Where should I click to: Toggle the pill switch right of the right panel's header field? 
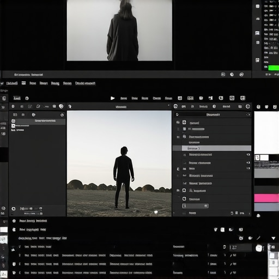click(x=248, y=114)
